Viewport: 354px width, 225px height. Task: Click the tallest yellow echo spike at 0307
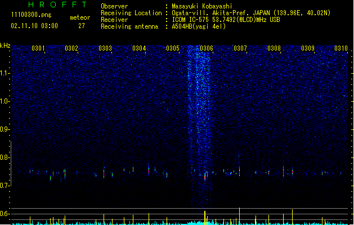pyautogui.click(x=239, y=216)
